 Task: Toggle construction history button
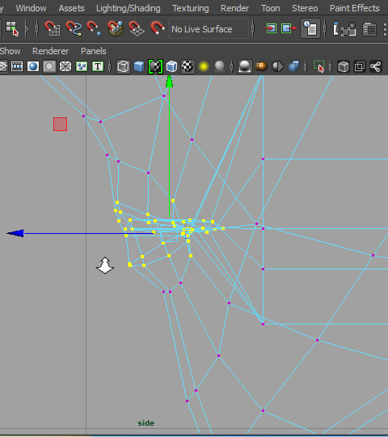(310, 28)
